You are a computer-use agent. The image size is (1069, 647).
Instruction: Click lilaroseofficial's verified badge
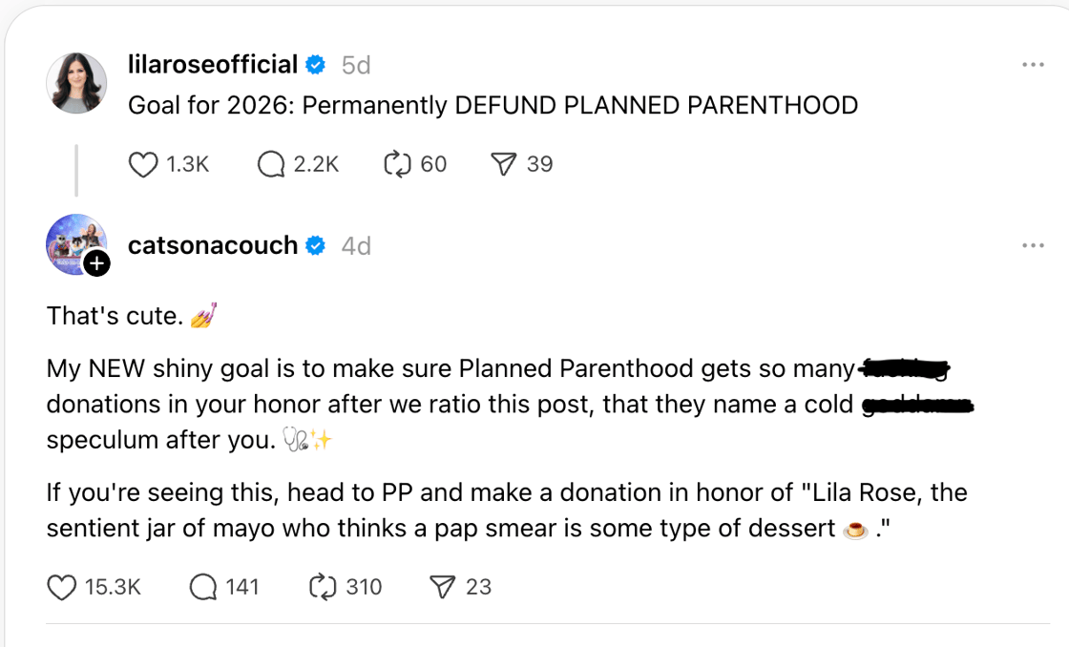316,65
